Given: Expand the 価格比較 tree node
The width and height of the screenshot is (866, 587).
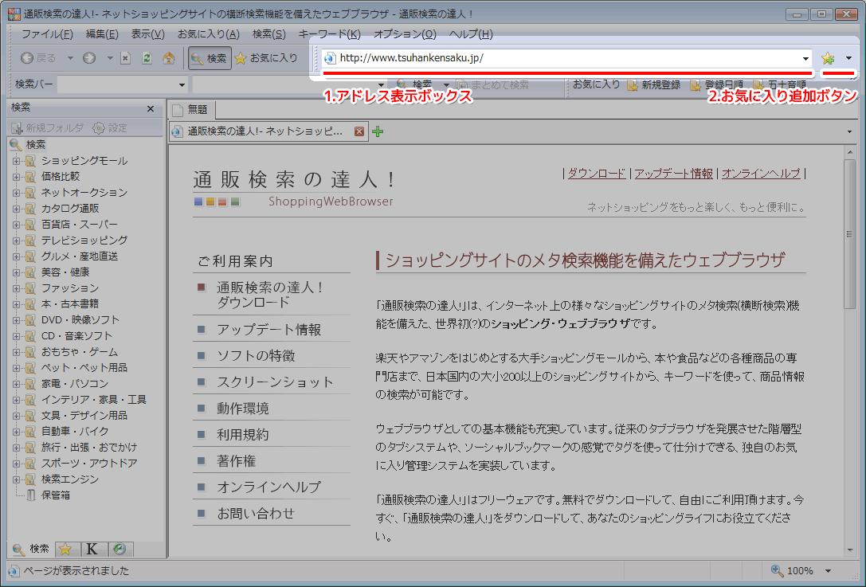Looking at the screenshot, I should click(x=16, y=178).
